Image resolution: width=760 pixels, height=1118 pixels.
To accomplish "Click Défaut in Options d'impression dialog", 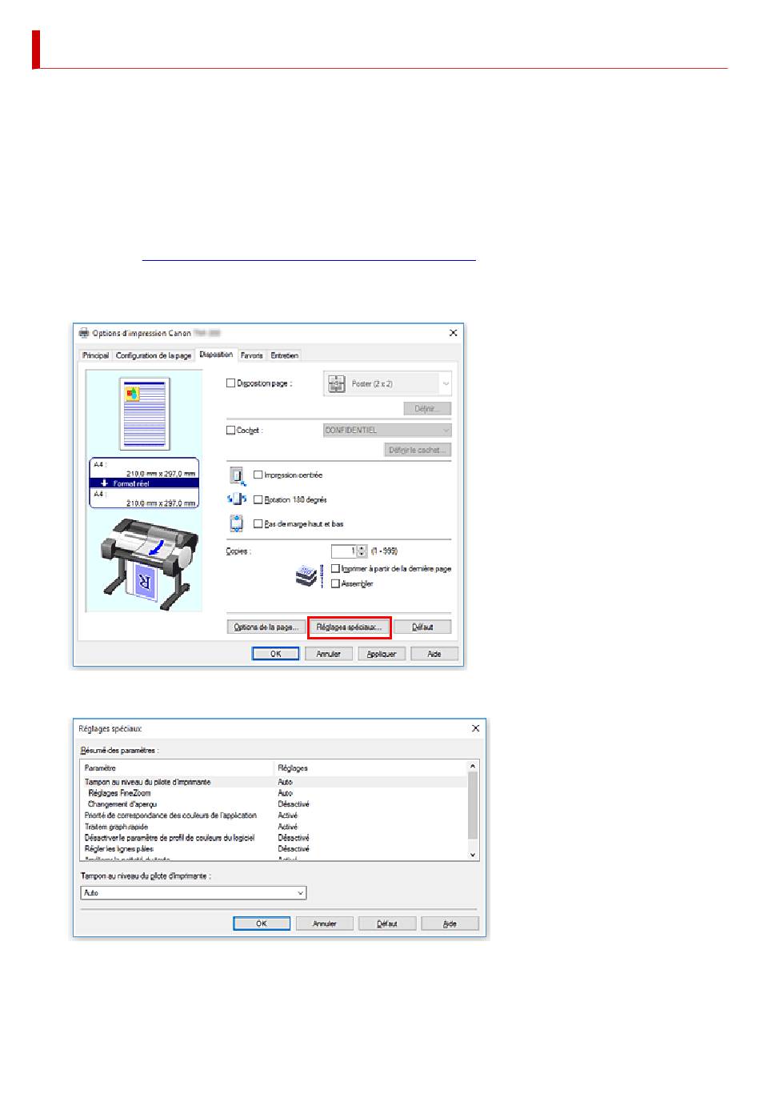I will [x=422, y=627].
